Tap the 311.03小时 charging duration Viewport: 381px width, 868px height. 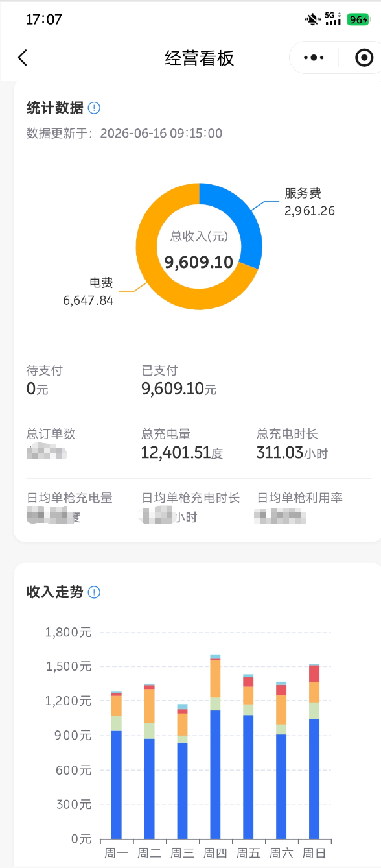click(x=292, y=453)
